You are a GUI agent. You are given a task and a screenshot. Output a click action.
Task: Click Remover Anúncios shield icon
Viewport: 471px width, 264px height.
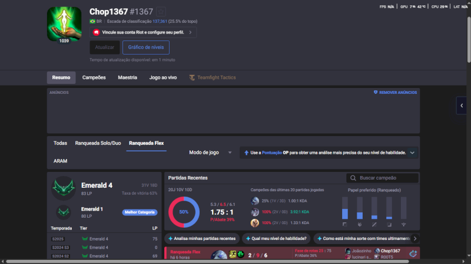(x=376, y=93)
